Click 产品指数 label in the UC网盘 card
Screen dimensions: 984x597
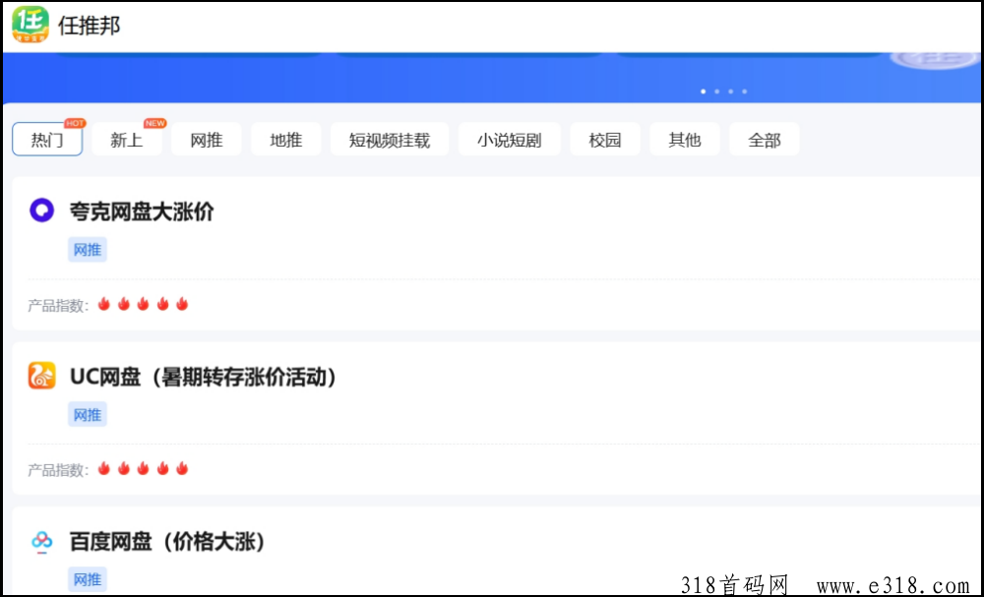click(58, 470)
